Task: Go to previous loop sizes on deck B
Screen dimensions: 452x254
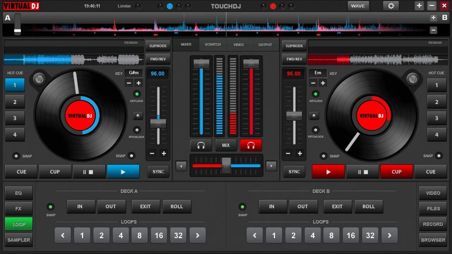Action: tap(255, 235)
